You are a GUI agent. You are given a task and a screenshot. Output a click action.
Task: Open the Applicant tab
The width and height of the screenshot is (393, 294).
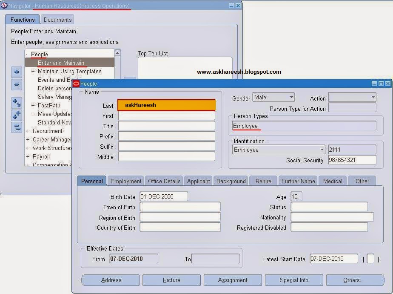(198, 181)
